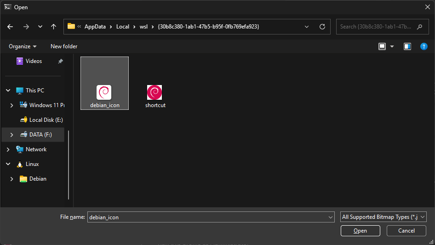The height and width of the screenshot is (245, 435).
Task: Select the shortcut file icon
Action: (155, 92)
